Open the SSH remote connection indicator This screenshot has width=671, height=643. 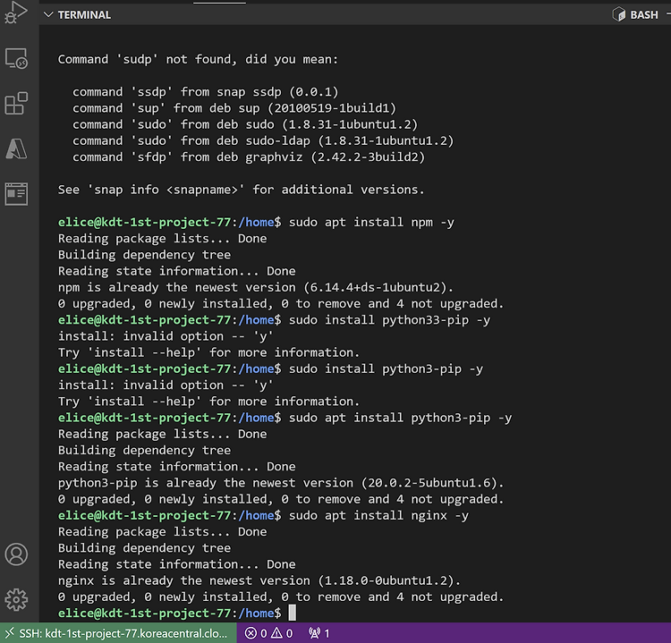click(118, 633)
